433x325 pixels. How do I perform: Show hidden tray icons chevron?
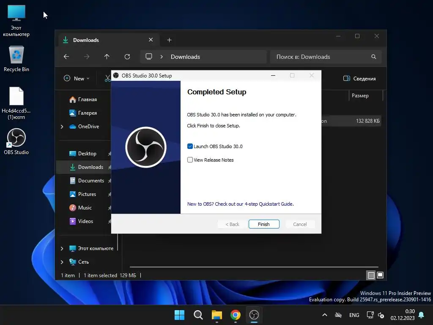(x=325, y=315)
